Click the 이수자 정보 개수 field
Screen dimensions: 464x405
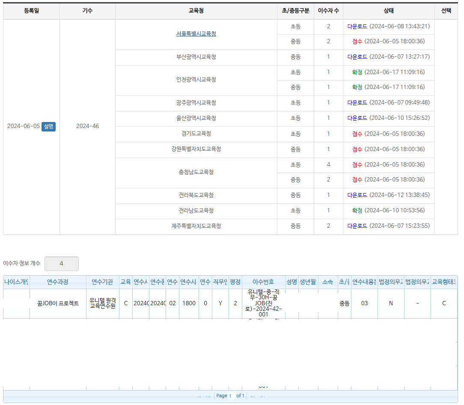(61, 264)
